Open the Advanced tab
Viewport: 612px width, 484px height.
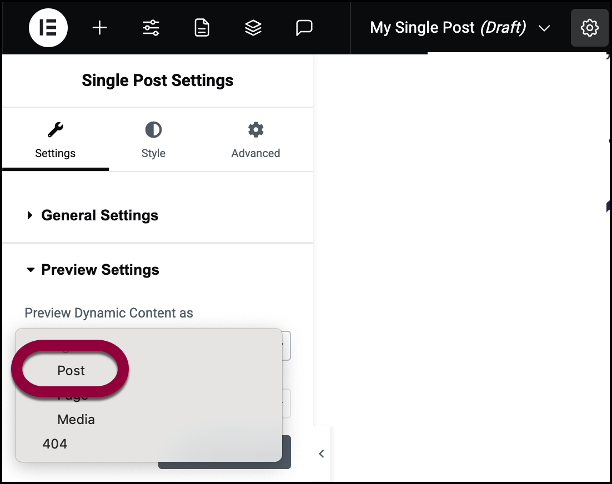tap(255, 141)
